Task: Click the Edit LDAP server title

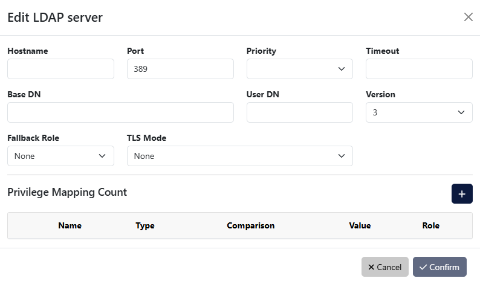Action: point(55,18)
